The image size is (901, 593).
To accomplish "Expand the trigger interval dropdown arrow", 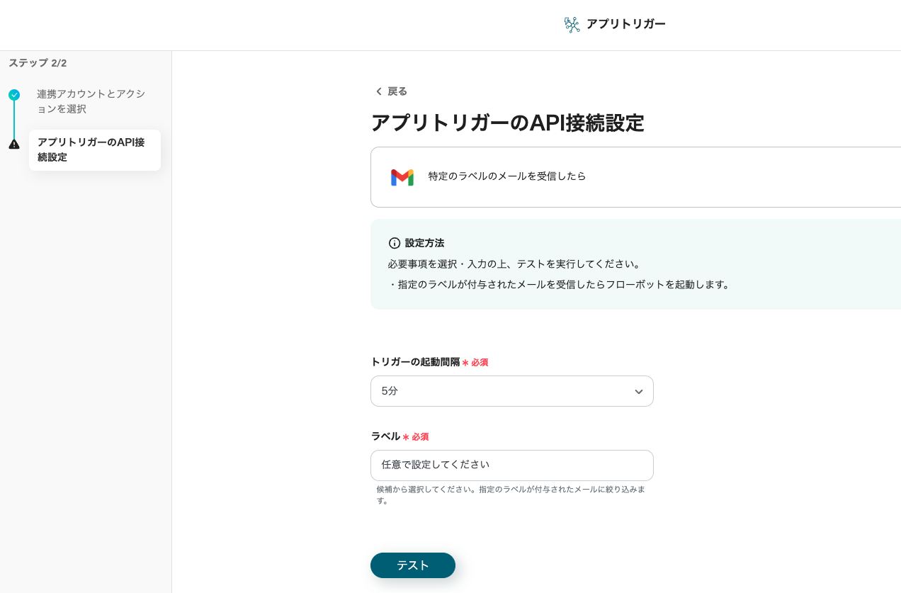I will point(638,392).
